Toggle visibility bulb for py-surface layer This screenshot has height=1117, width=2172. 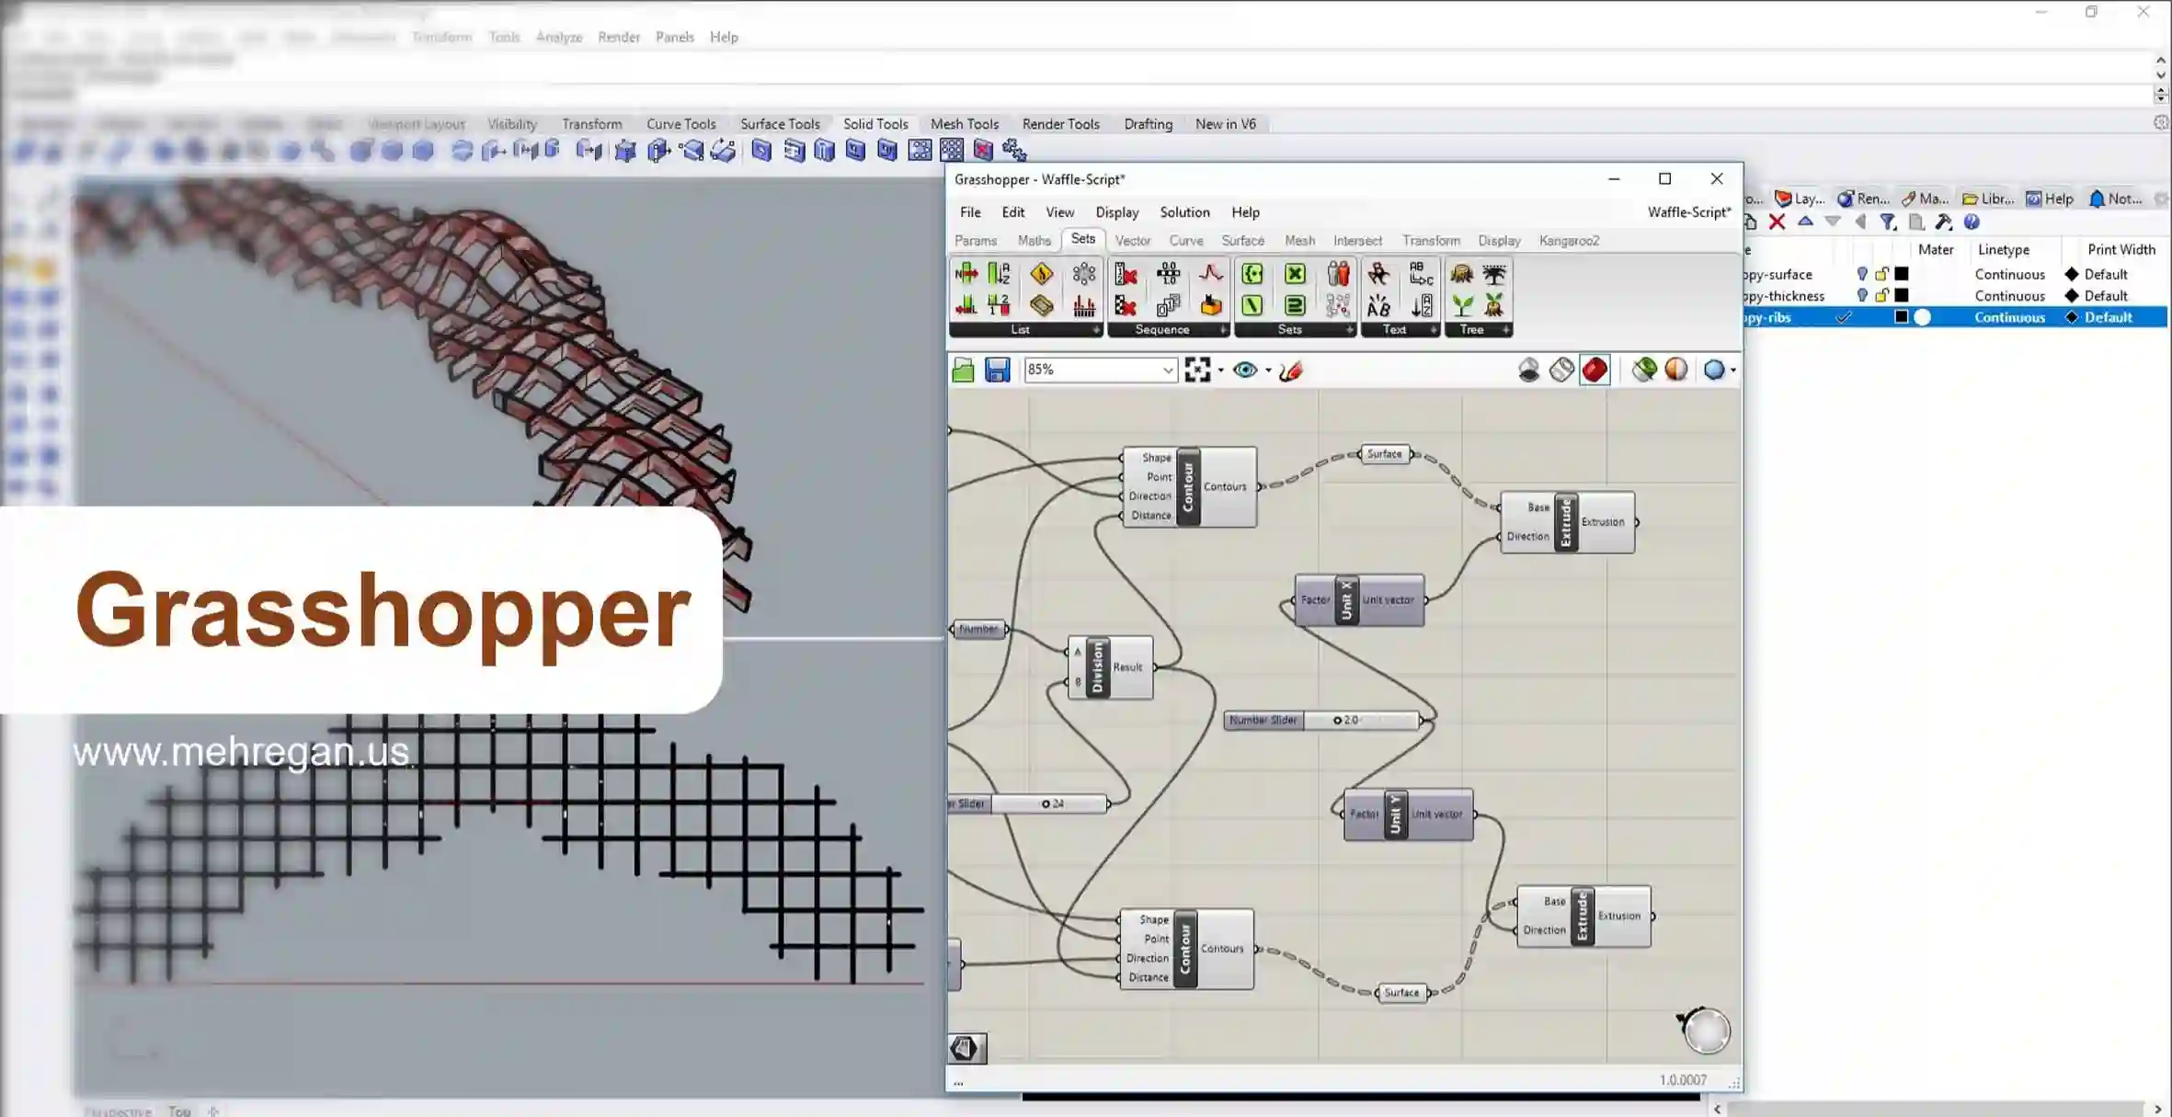pos(1862,274)
